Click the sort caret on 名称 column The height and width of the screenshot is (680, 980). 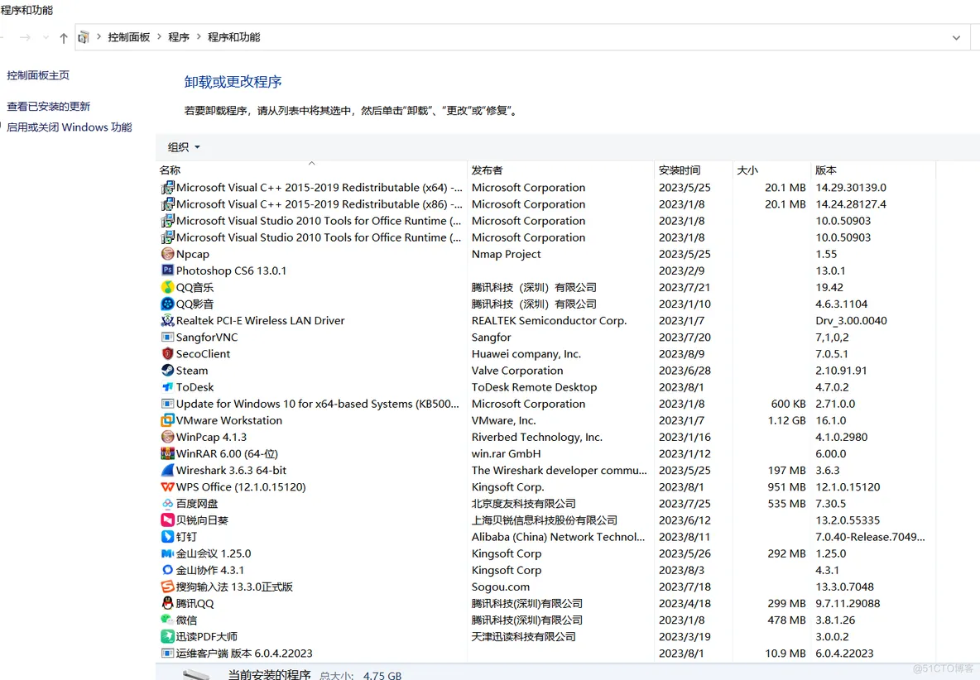point(310,162)
